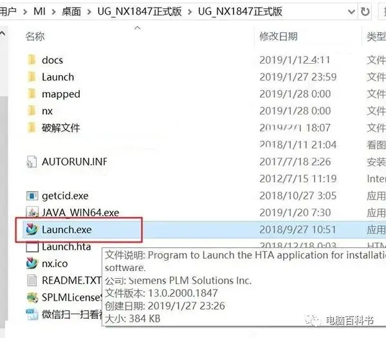
Task: Click date 2019/1/27 23:59 of Launch folder
Action: click(x=298, y=77)
